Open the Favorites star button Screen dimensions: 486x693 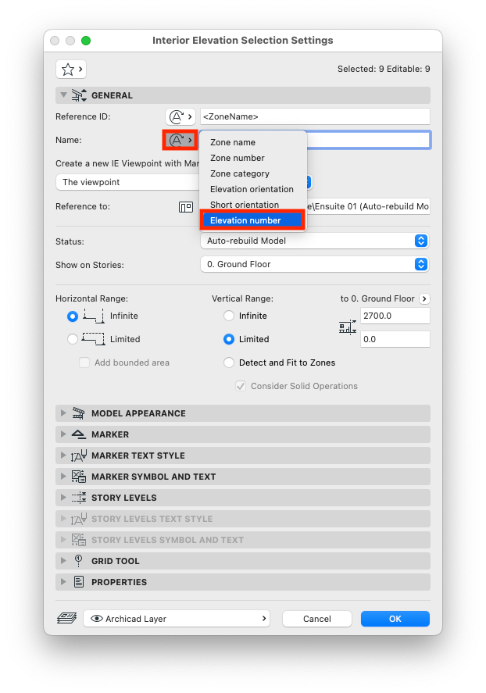pos(71,70)
